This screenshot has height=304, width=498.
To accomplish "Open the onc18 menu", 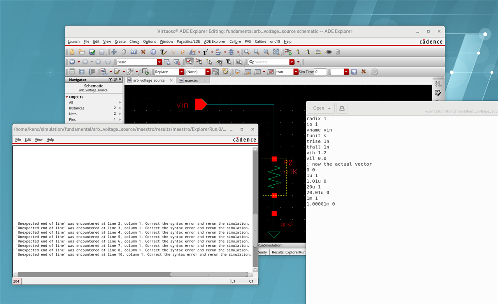I will pyautogui.click(x=275, y=42).
